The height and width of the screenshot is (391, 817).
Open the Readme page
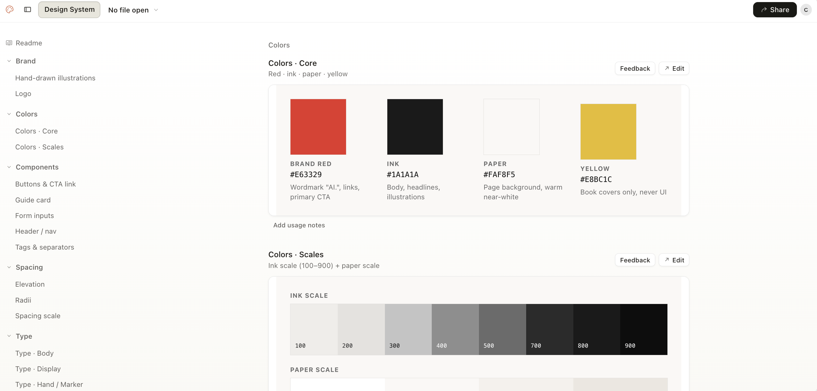coord(29,43)
